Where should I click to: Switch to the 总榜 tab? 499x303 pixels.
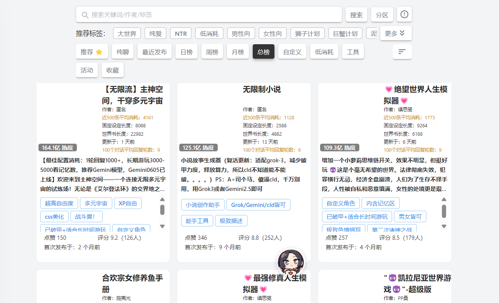coord(263,51)
